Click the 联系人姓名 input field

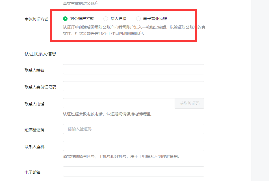pos(133,69)
